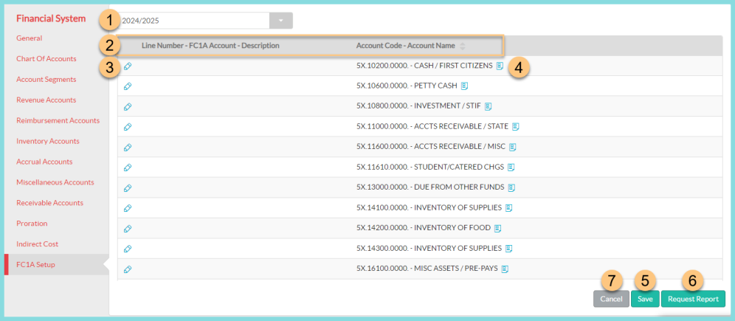Select Inventory Accounts in the sidebar
This screenshot has width=735, height=321.
click(48, 141)
